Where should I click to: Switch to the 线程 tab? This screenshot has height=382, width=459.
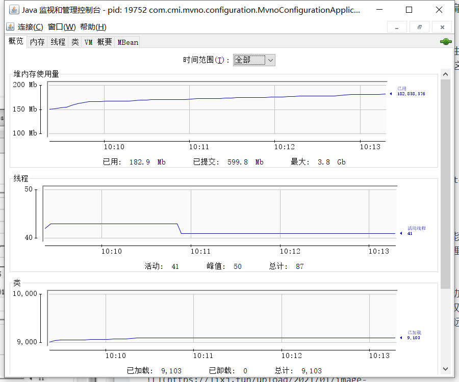pyautogui.click(x=58, y=42)
